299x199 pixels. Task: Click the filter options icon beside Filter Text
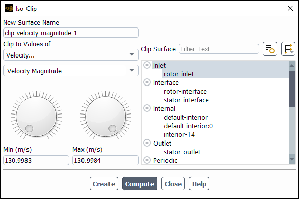pos(270,49)
